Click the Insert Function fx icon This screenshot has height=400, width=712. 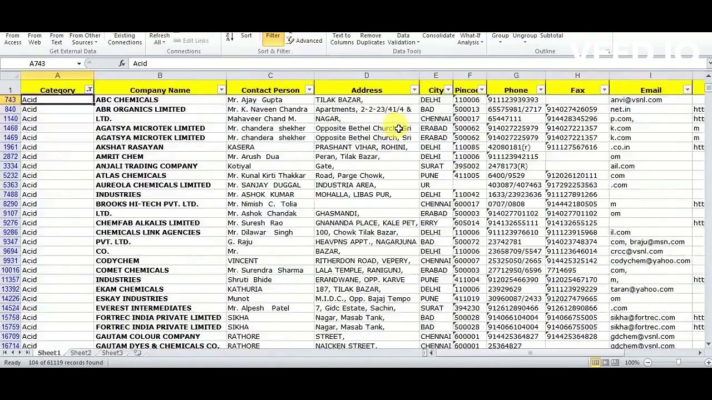coord(122,63)
